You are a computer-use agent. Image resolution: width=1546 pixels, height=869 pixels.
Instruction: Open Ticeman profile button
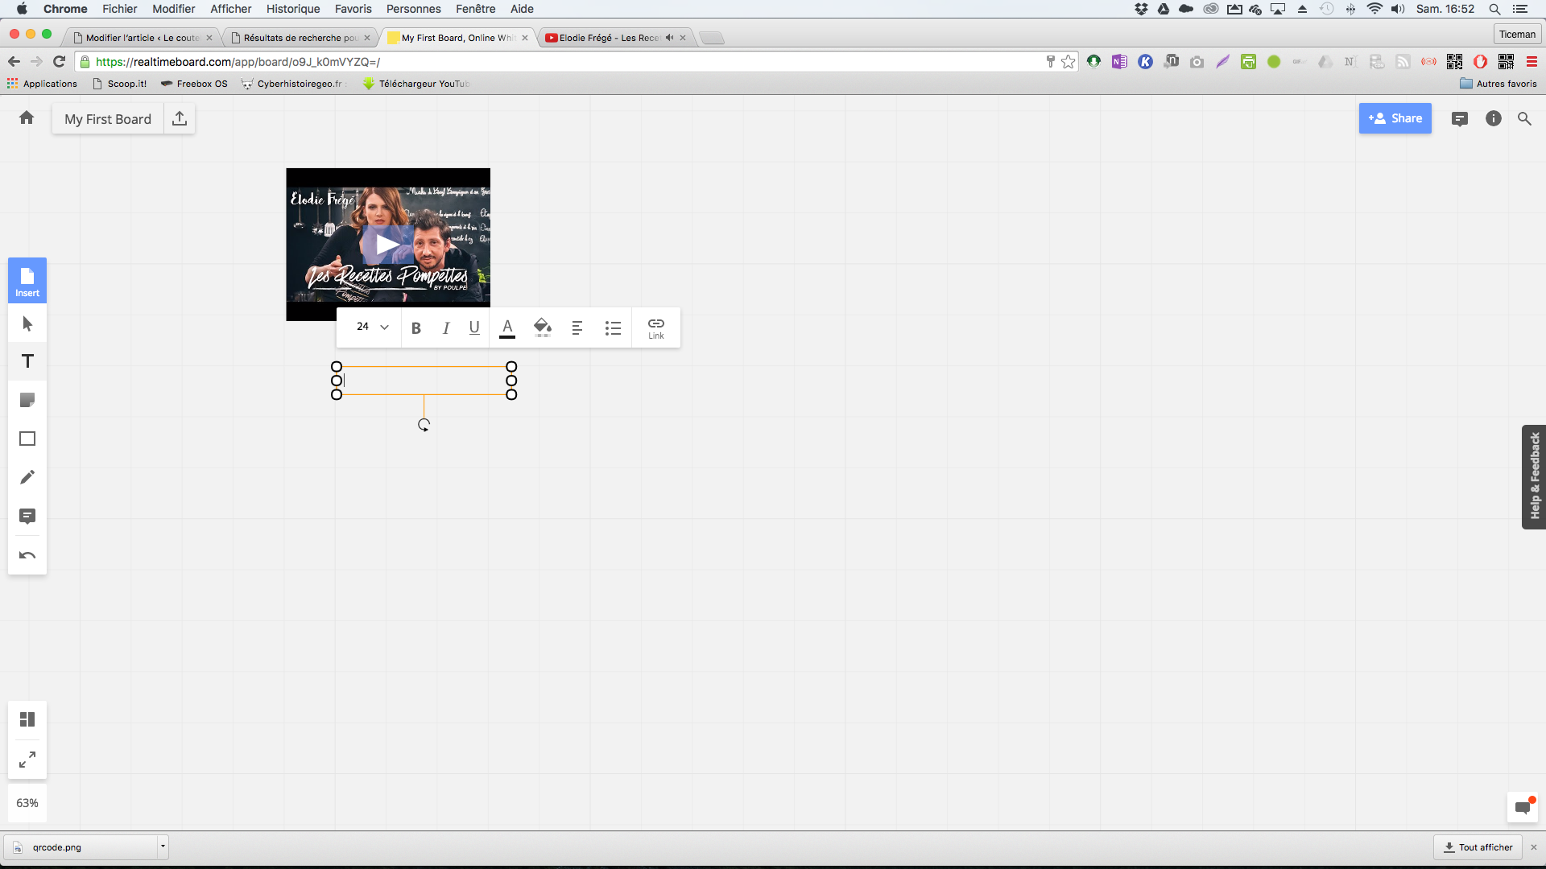1517,35
